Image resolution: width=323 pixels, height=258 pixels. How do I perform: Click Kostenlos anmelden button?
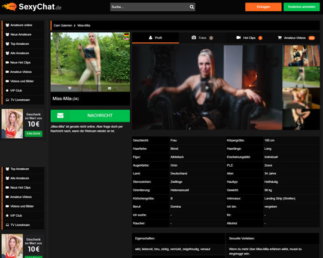(x=301, y=7)
